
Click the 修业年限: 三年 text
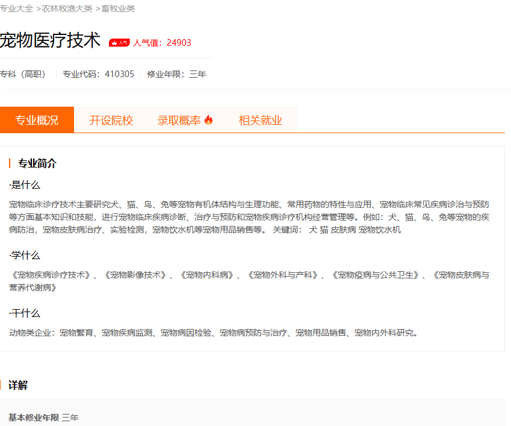pos(176,74)
